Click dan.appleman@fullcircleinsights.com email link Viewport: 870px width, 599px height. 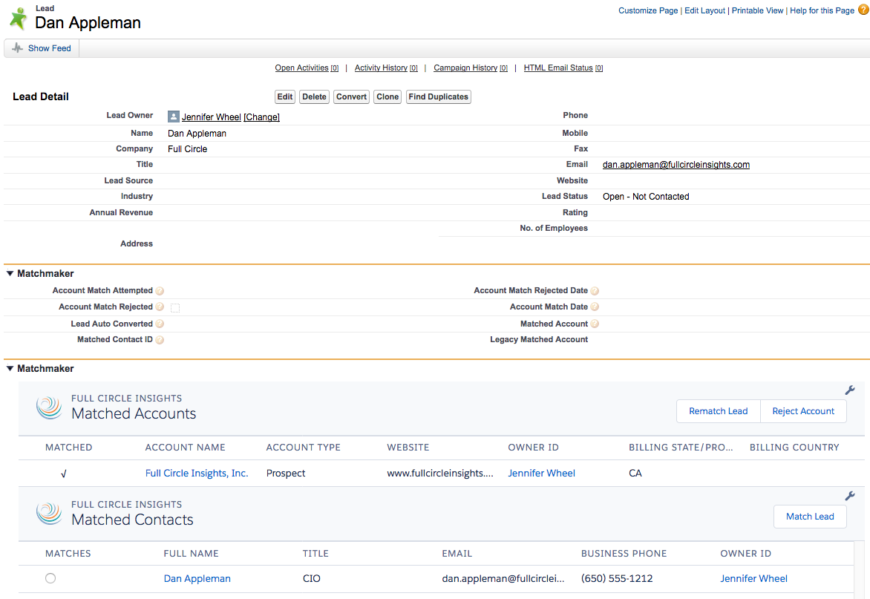[x=676, y=165]
